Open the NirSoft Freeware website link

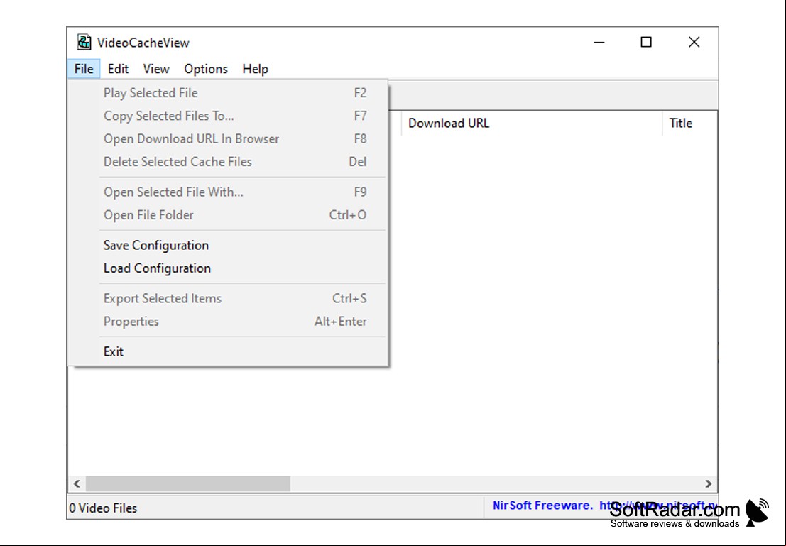tap(604, 506)
